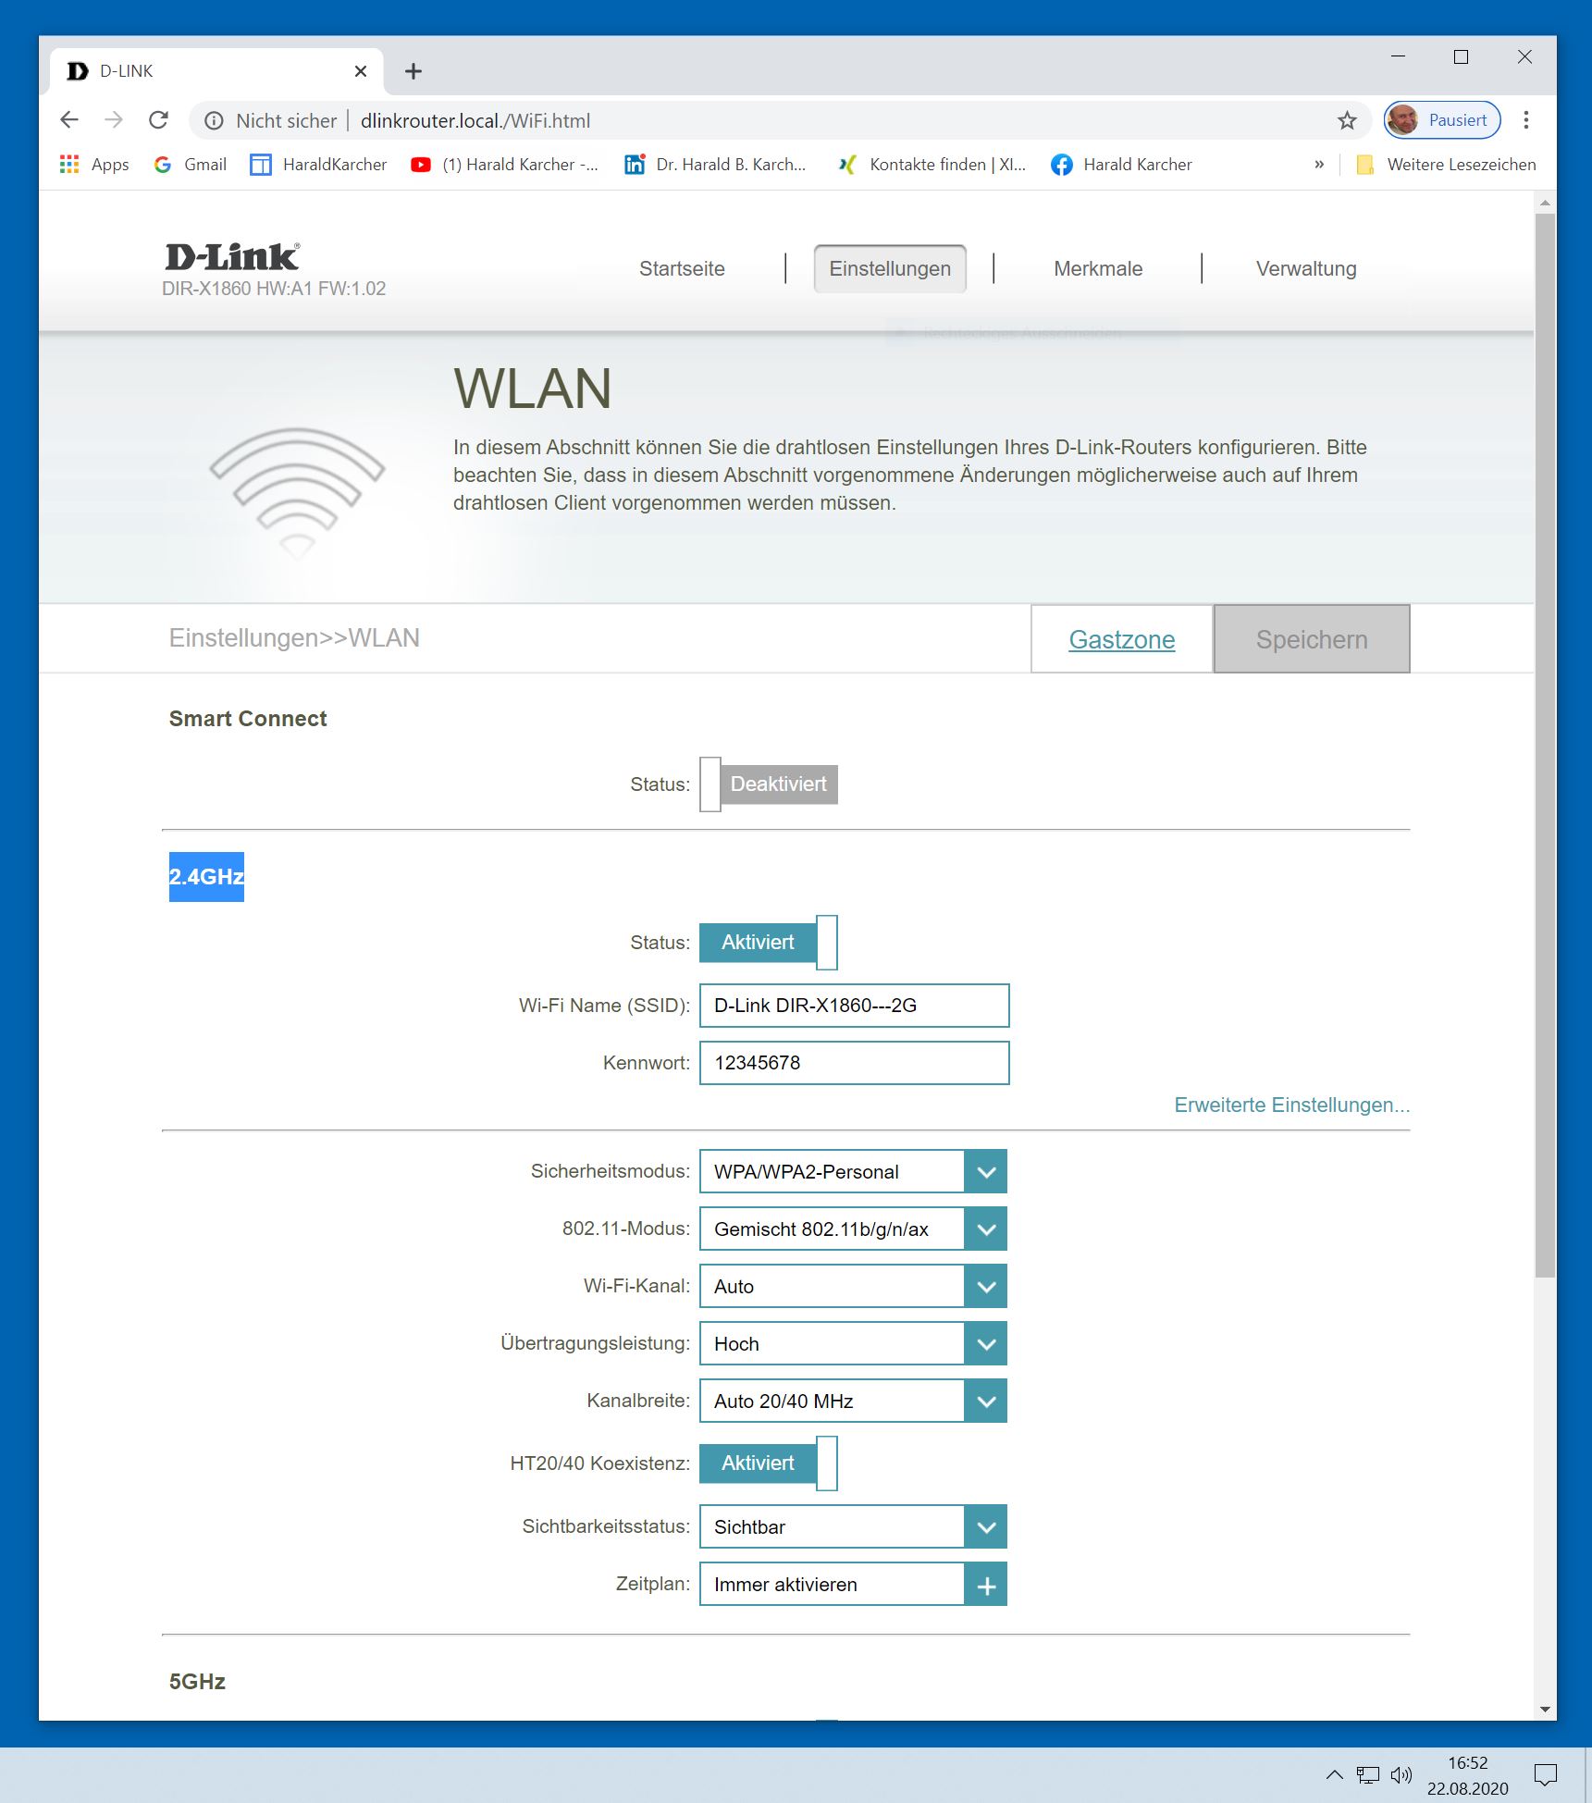Viewport: 1592px width, 1803px height.
Task: Click the browser back arrow
Action: (69, 120)
